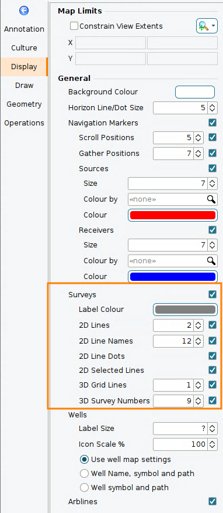
Task: Click the 2D Line Names value field
Action: (x=173, y=341)
